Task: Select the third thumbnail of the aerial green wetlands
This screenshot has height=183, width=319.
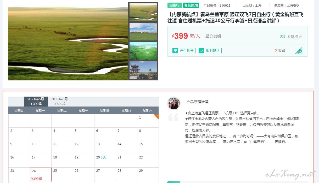Action: (143, 51)
